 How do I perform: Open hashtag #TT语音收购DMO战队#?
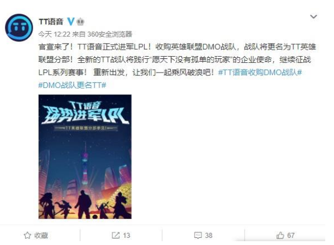click(260, 73)
